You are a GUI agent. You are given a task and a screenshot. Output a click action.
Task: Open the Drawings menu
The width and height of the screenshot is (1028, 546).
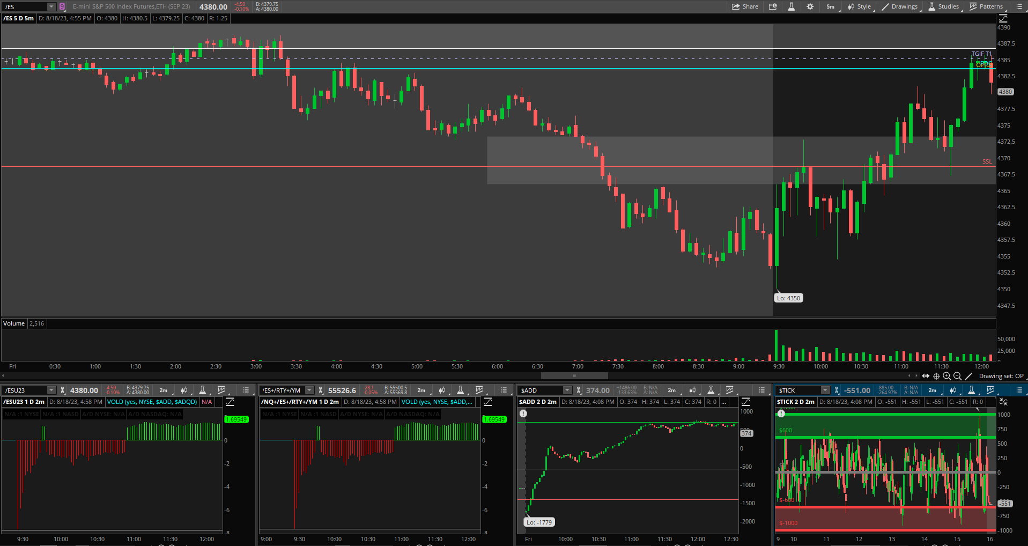pos(900,6)
